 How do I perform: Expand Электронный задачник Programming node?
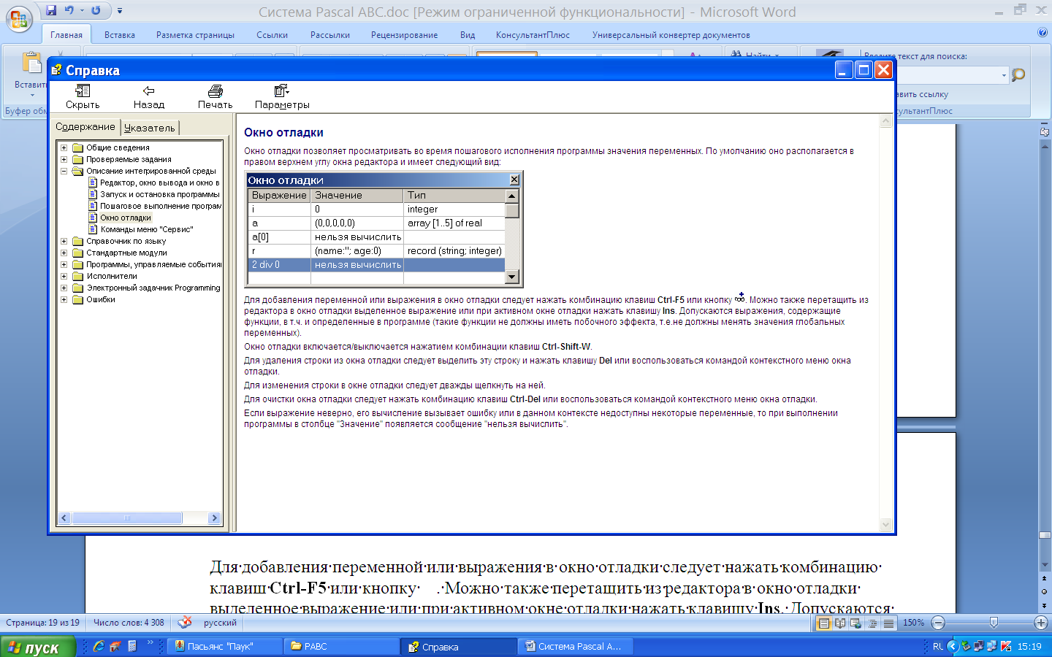(x=64, y=288)
